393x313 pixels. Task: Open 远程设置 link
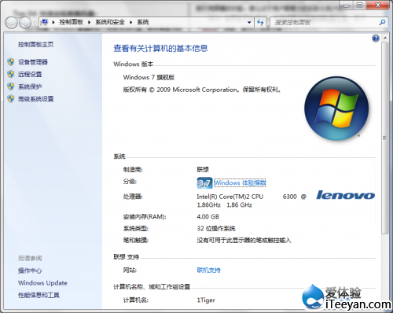click(30, 75)
